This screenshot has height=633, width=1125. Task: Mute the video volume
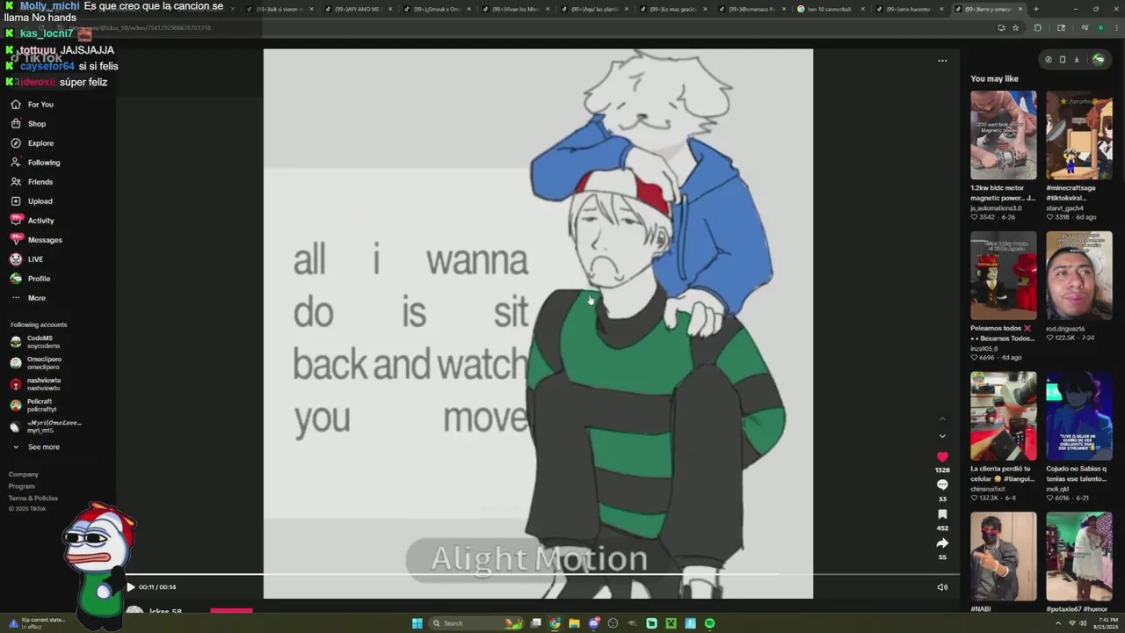[x=942, y=587]
